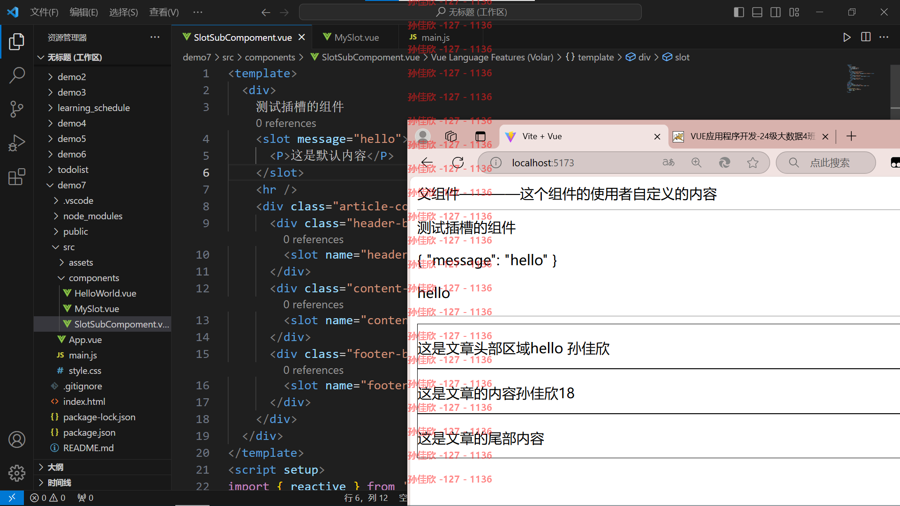Open the Explorer view in activity bar
The width and height of the screenshot is (900, 506).
tap(17, 42)
